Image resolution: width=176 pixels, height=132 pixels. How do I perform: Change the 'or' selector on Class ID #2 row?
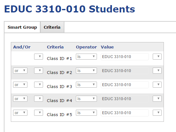(20, 70)
